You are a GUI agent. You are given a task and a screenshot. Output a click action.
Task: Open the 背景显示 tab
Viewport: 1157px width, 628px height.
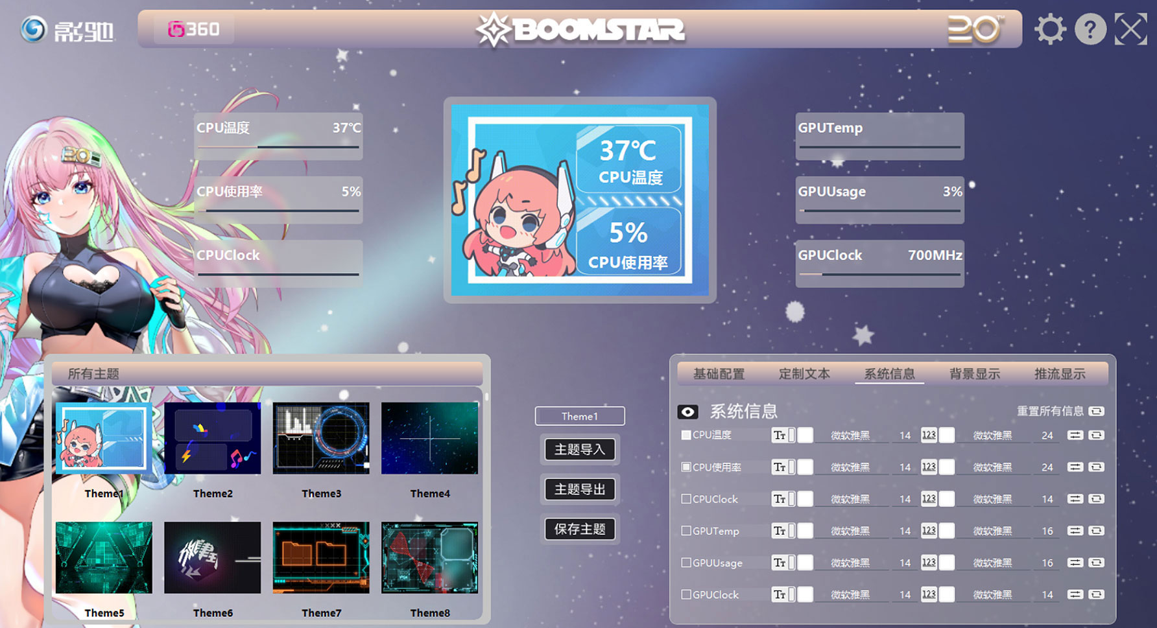tap(975, 374)
